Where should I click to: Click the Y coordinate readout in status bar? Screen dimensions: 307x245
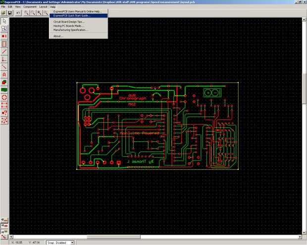[35, 243]
